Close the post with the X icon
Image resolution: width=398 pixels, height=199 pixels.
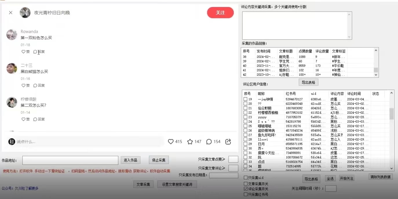(10, 12)
